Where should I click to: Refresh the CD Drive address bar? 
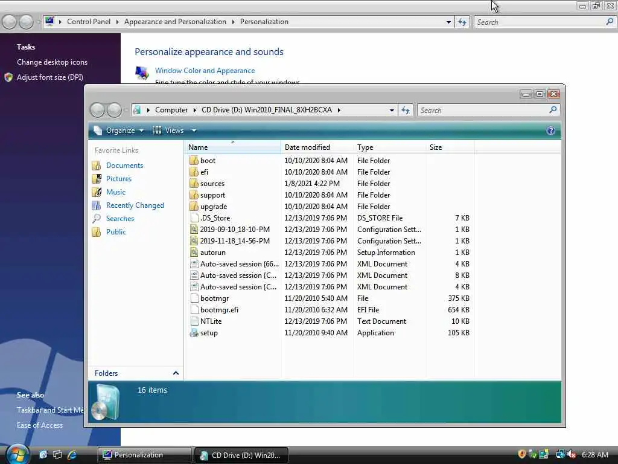pos(405,111)
